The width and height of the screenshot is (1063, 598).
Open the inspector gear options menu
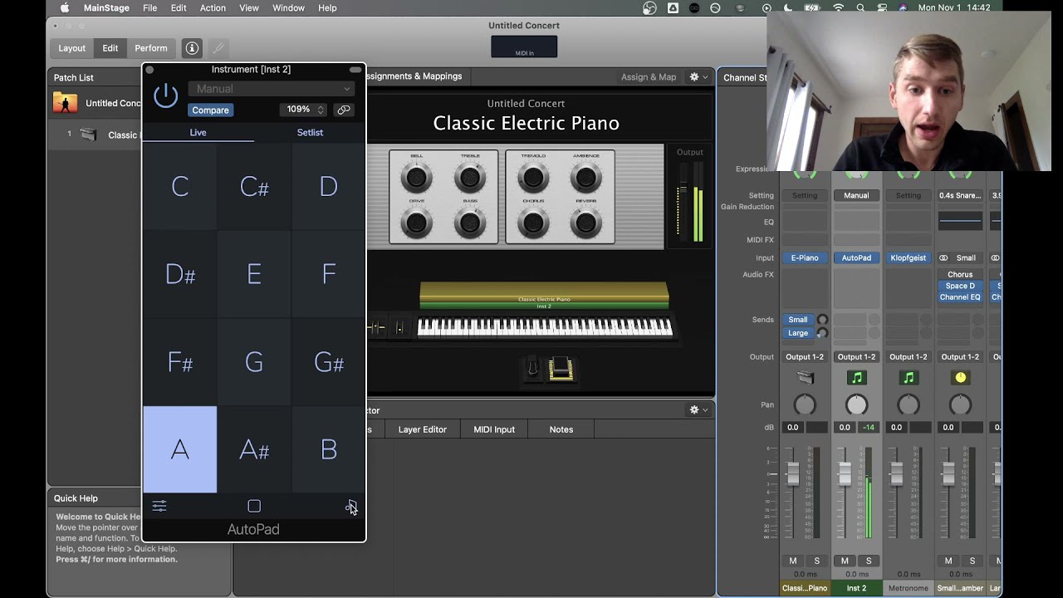coord(698,409)
